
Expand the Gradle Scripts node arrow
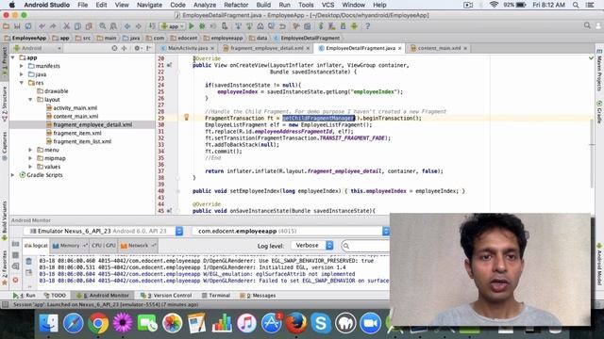coord(13,175)
